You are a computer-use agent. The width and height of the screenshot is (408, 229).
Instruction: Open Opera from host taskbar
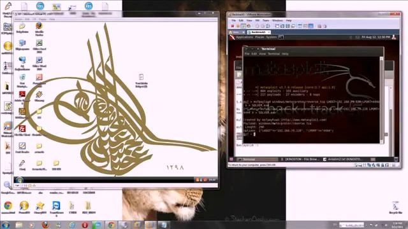[x=85, y=225]
